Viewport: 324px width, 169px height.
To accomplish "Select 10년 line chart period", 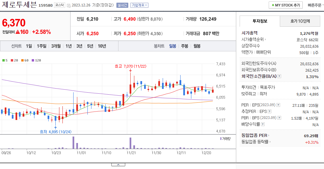I will pos(102,46).
